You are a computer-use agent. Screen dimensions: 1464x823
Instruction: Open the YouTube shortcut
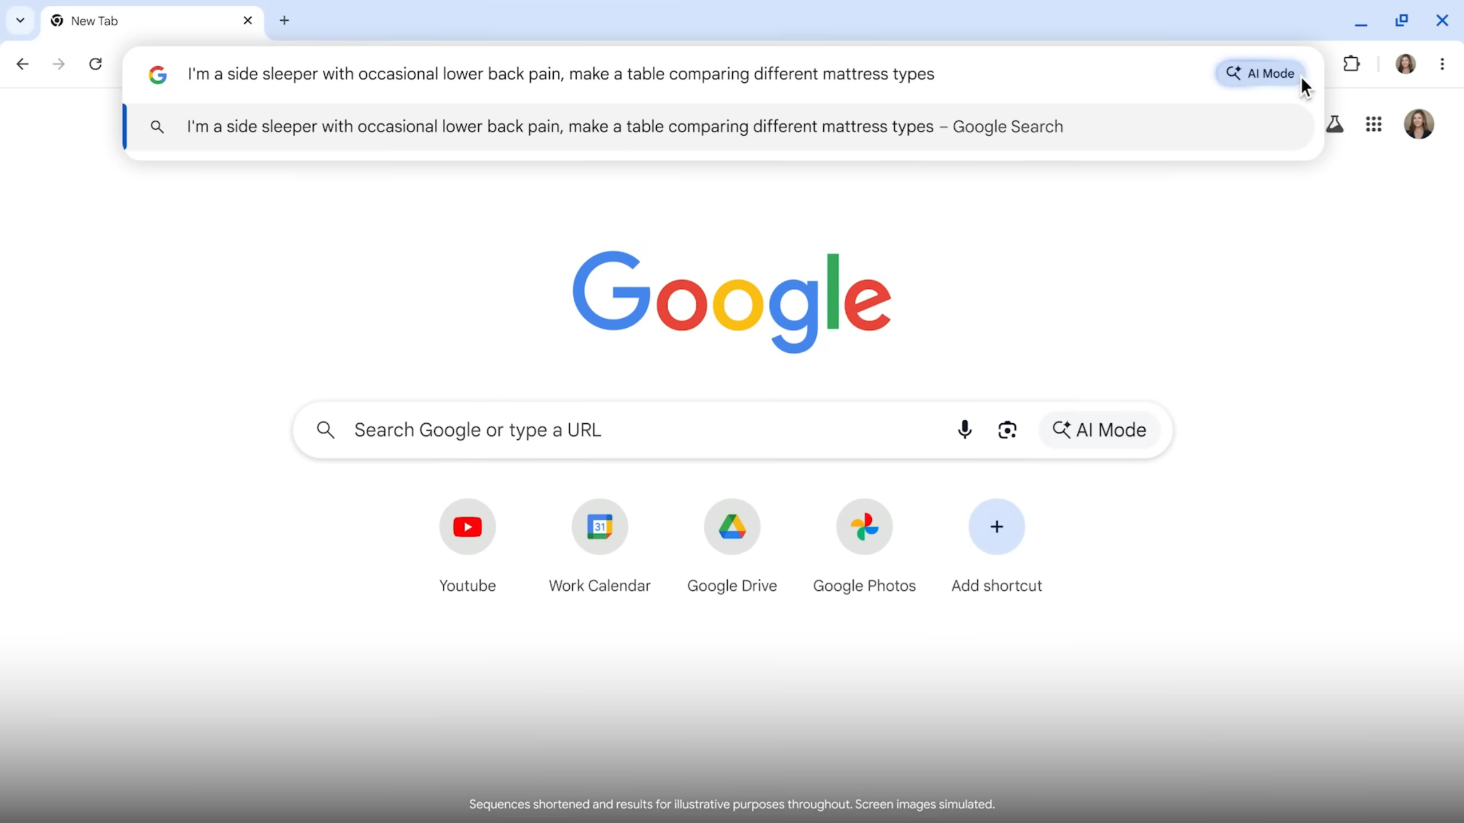tap(467, 527)
